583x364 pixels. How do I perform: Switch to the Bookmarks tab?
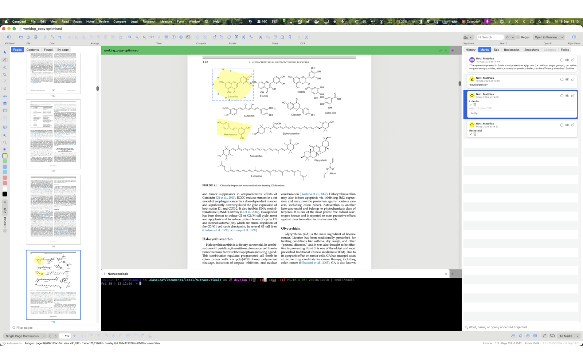coord(512,50)
